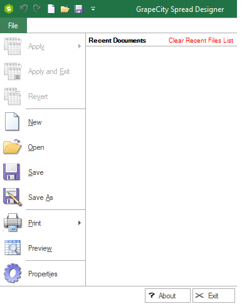The height and width of the screenshot is (304, 242).
Task: Click the purple floppy Save icon
Action: click(x=11, y=172)
